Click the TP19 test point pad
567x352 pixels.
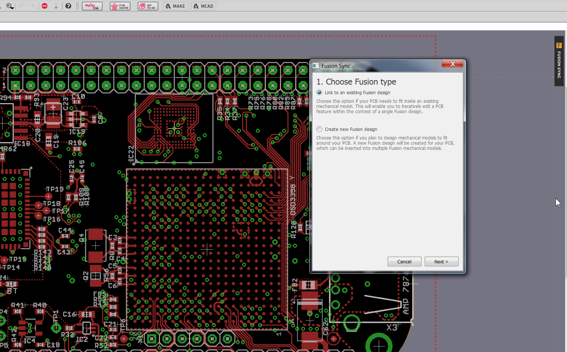coord(48,196)
